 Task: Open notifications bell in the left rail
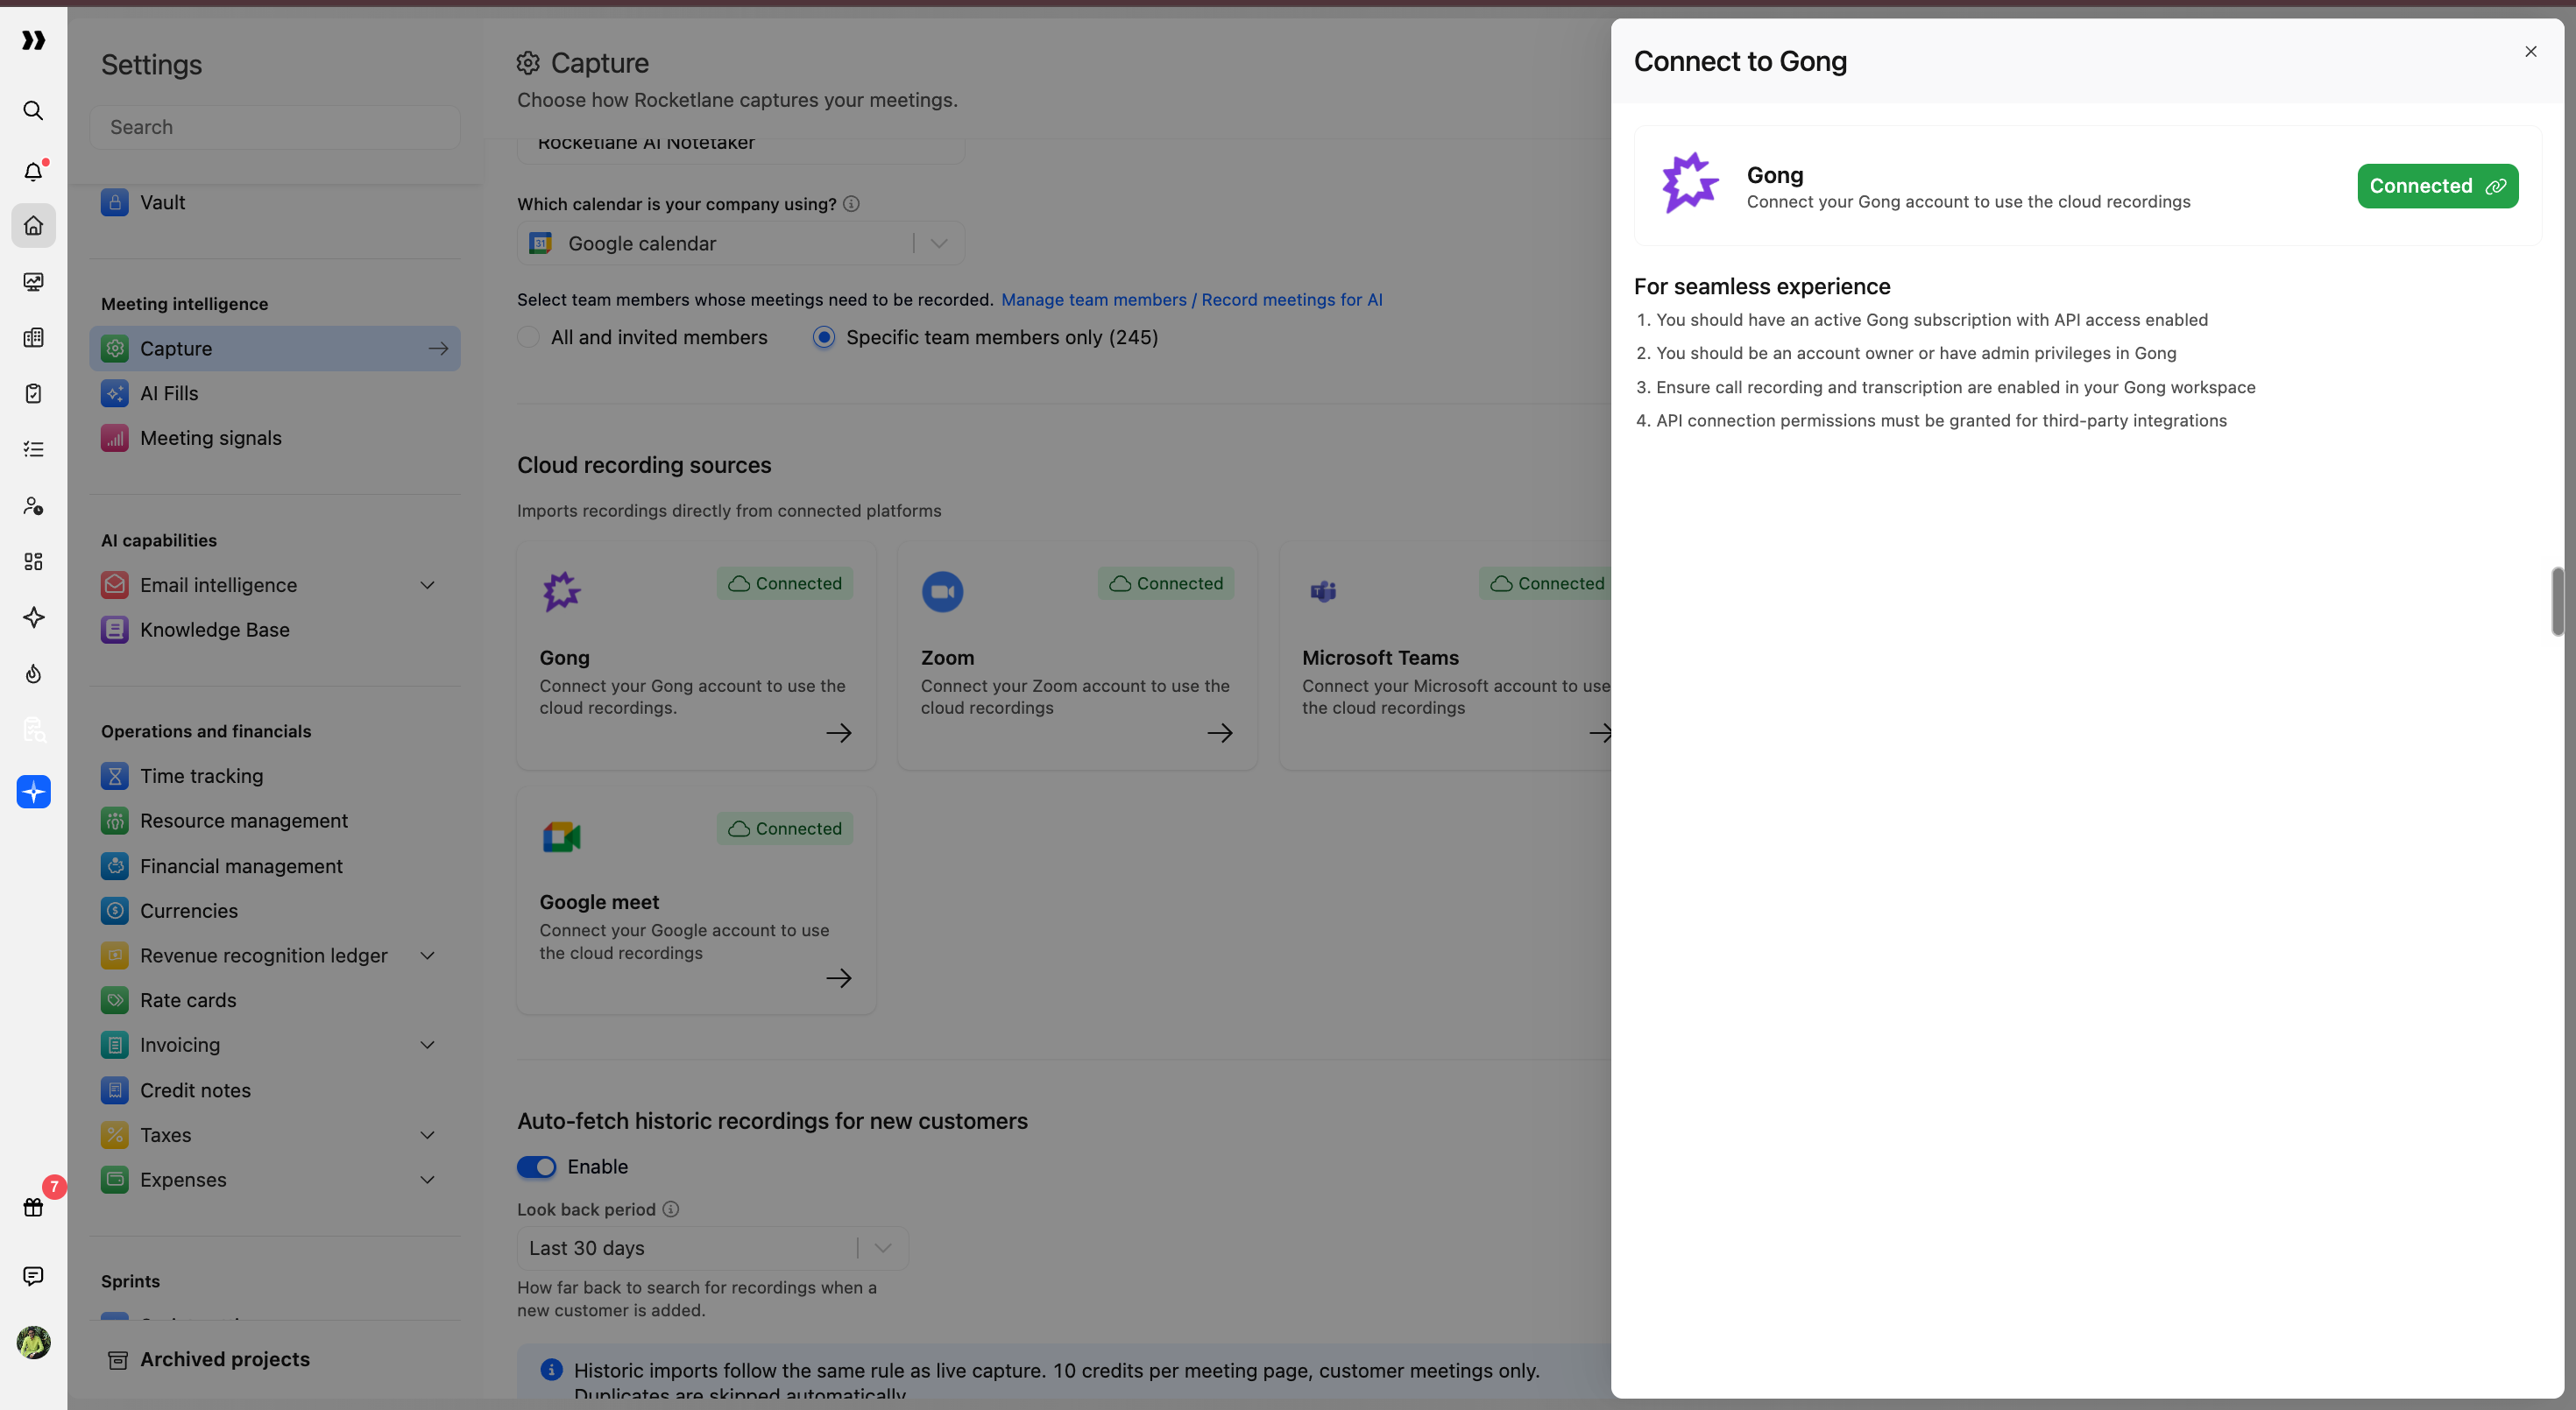(x=33, y=171)
